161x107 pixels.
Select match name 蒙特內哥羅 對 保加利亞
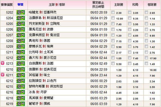[46, 86]
